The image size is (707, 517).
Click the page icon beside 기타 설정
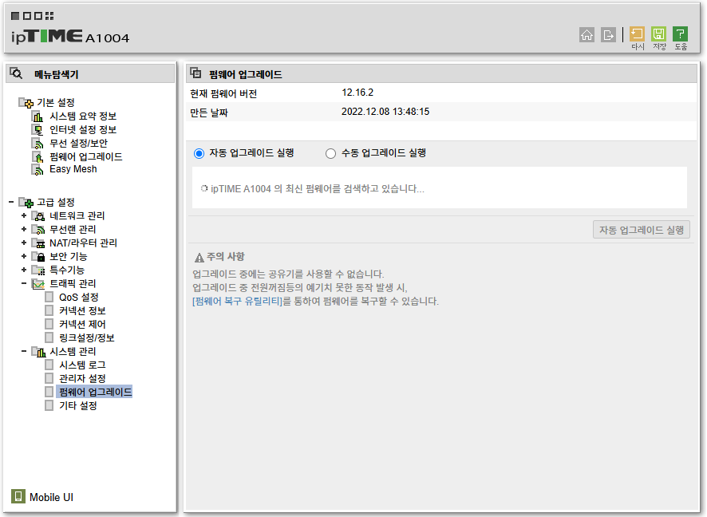pos(49,405)
